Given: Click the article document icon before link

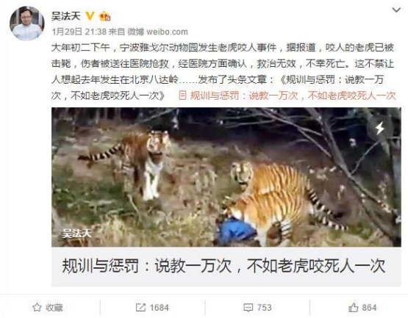Looking at the screenshot, I should 182,95.
